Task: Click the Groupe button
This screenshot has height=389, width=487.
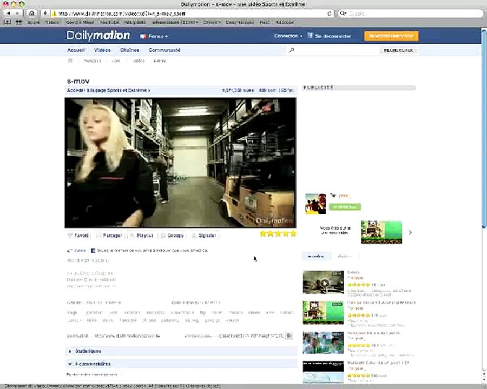Action: point(173,236)
